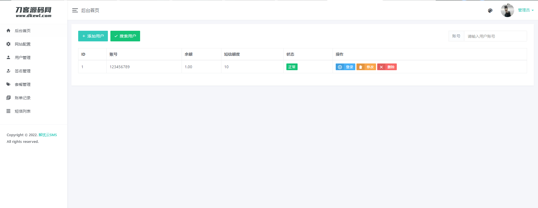Click the gear icon beside 网站配置
Viewport: 538px width, 208px height.
click(8, 44)
